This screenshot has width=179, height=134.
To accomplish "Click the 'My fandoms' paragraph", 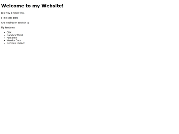I will (x=8, y=27).
